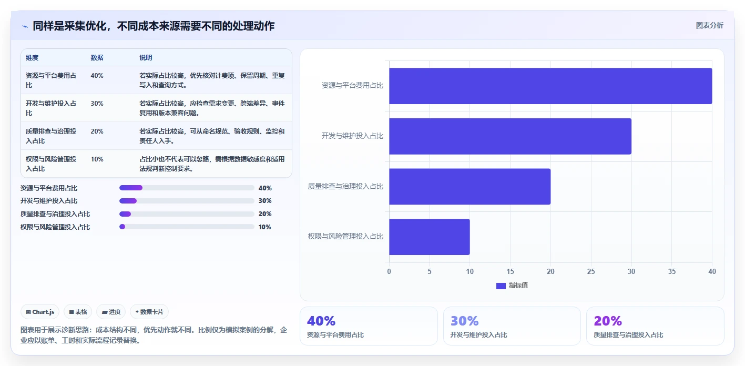
Task: Click the 20% figure in the data card
Action: (x=608, y=321)
